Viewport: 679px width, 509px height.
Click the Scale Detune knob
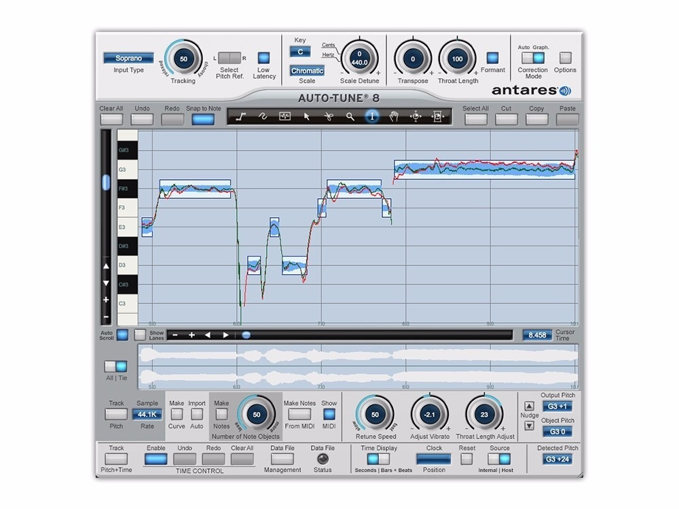point(359,58)
